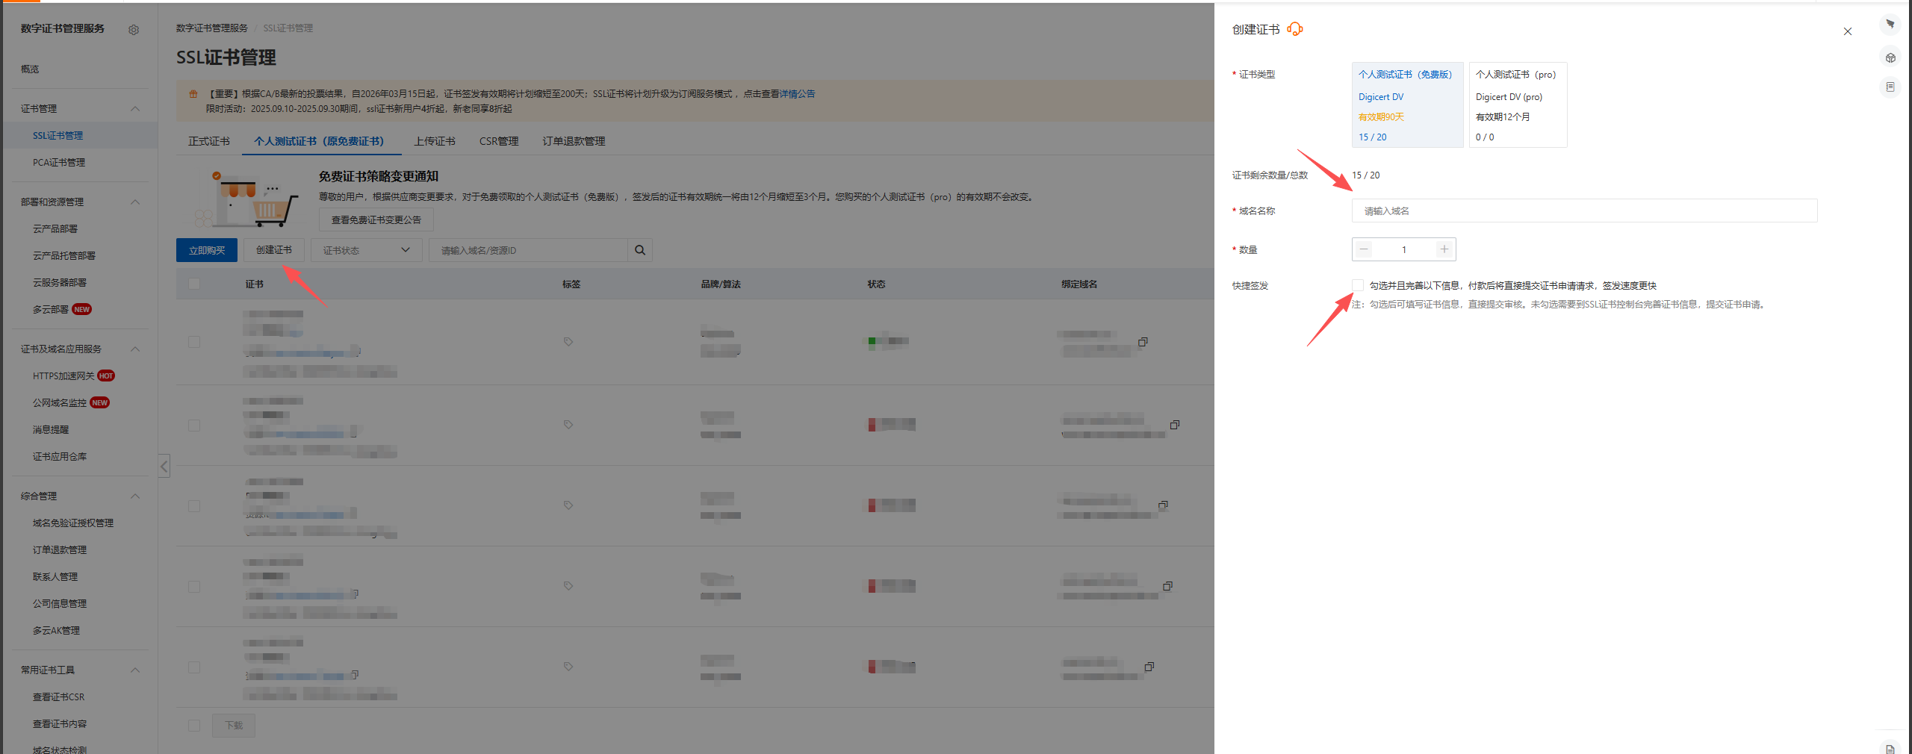Collapse the 证书管理 sidebar section
This screenshot has height=754, width=1912.
point(135,109)
